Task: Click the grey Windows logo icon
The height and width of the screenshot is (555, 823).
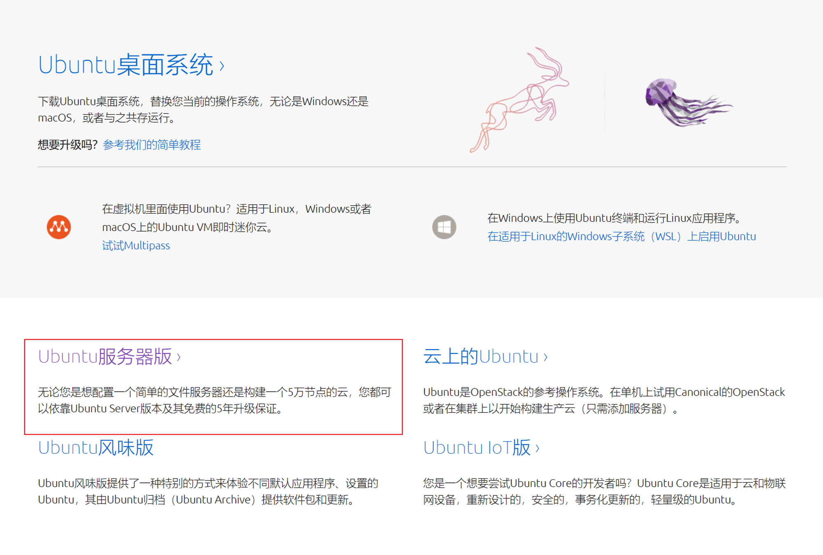Action: point(444,227)
